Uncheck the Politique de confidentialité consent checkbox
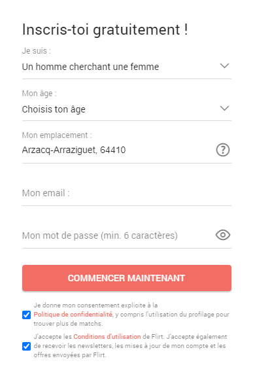253x382 pixels. [x=27, y=315]
